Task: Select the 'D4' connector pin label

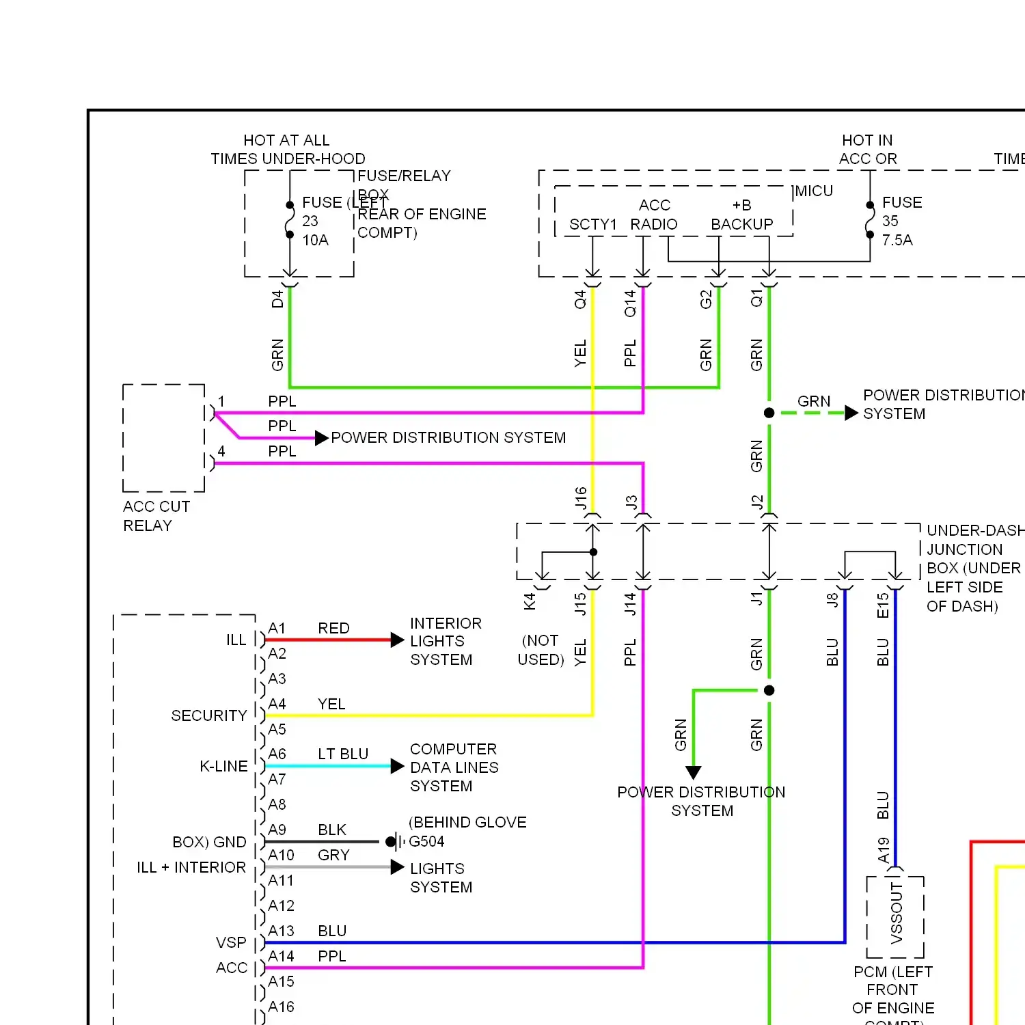Action: tap(277, 299)
